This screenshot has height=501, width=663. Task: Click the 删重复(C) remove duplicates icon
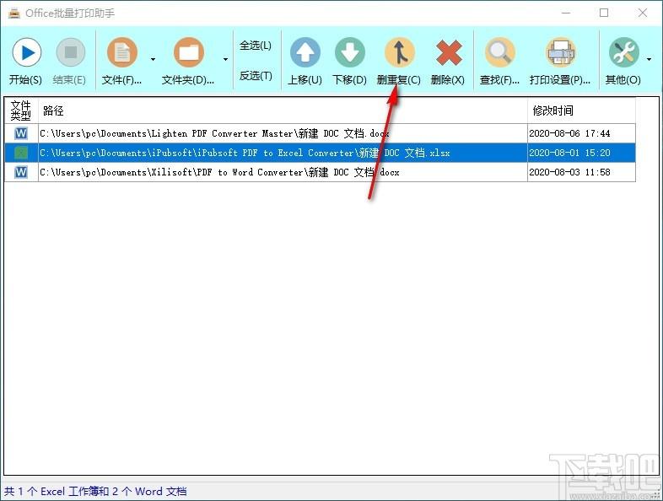[x=399, y=52]
